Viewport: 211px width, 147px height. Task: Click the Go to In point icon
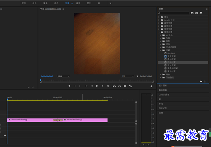87,86
